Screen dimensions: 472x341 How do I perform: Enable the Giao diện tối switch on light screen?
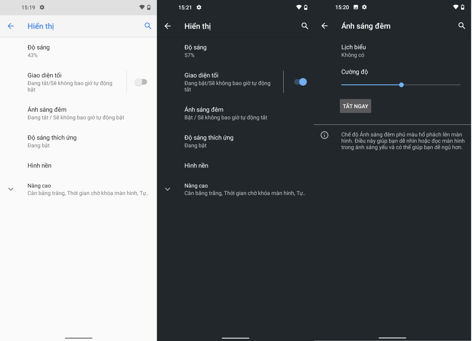point(141,82)
